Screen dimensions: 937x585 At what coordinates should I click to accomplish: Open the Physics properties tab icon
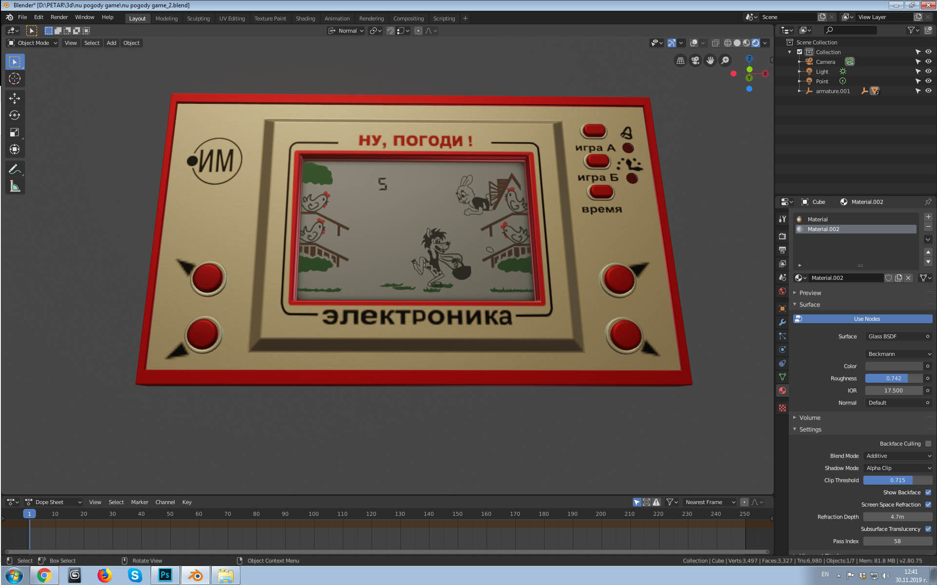click(782, 350)
